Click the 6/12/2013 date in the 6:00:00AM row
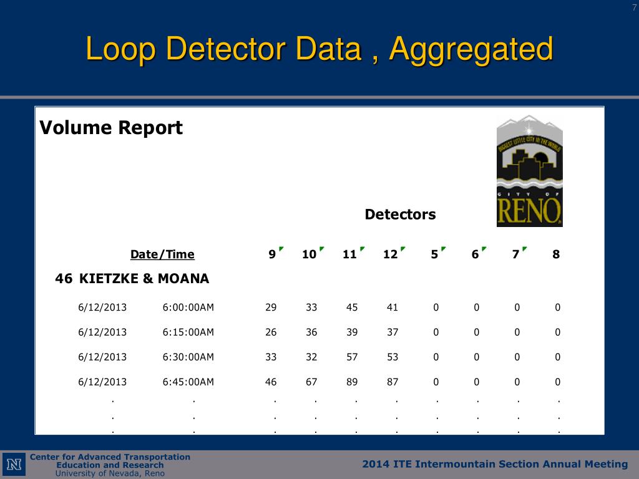 coord(102,307)
